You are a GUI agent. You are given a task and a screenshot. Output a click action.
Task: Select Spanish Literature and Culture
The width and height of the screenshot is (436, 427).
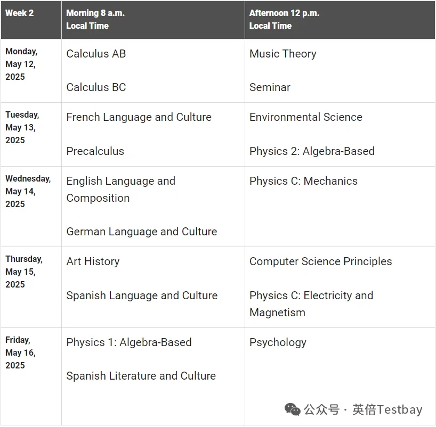(x=141, y=376)
